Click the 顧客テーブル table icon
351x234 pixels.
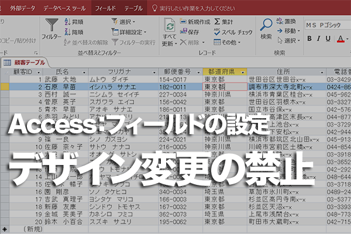point(7,63)
